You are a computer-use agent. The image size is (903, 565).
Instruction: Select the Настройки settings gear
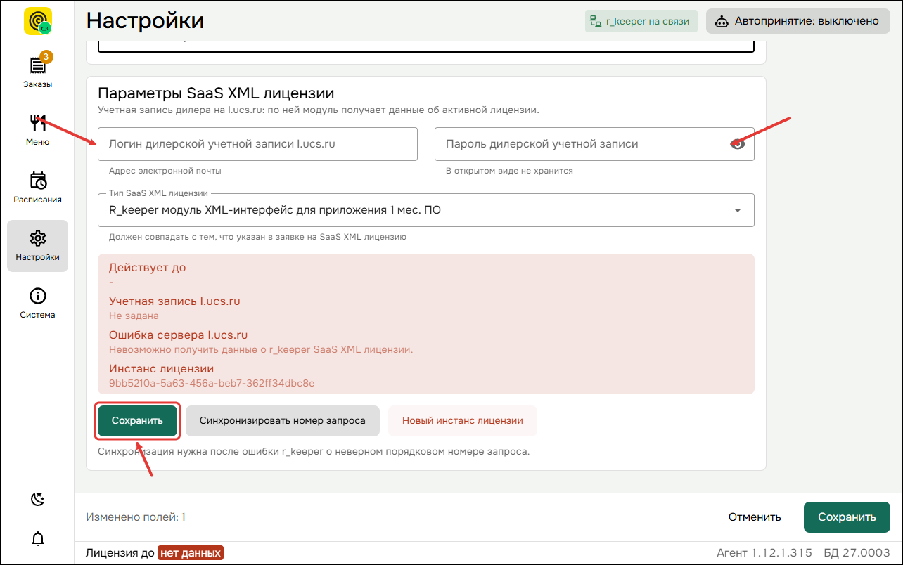pos(37,245)
